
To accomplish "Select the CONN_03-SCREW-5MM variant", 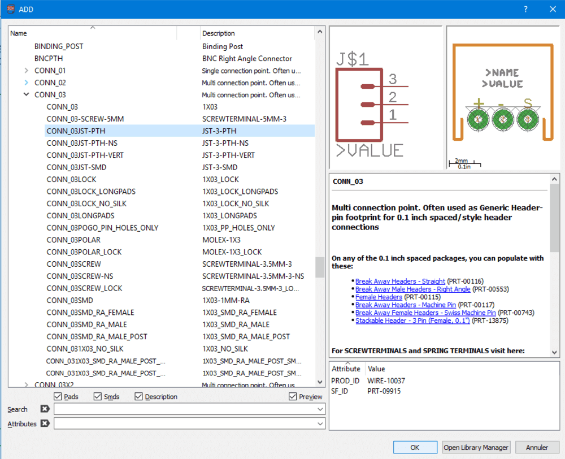I will 85,119.
